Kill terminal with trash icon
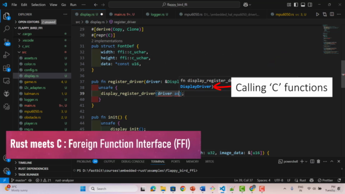 [319, 162]
